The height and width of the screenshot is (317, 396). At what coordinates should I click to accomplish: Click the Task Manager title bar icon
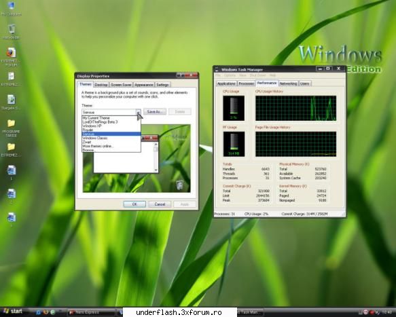(217, 69)
